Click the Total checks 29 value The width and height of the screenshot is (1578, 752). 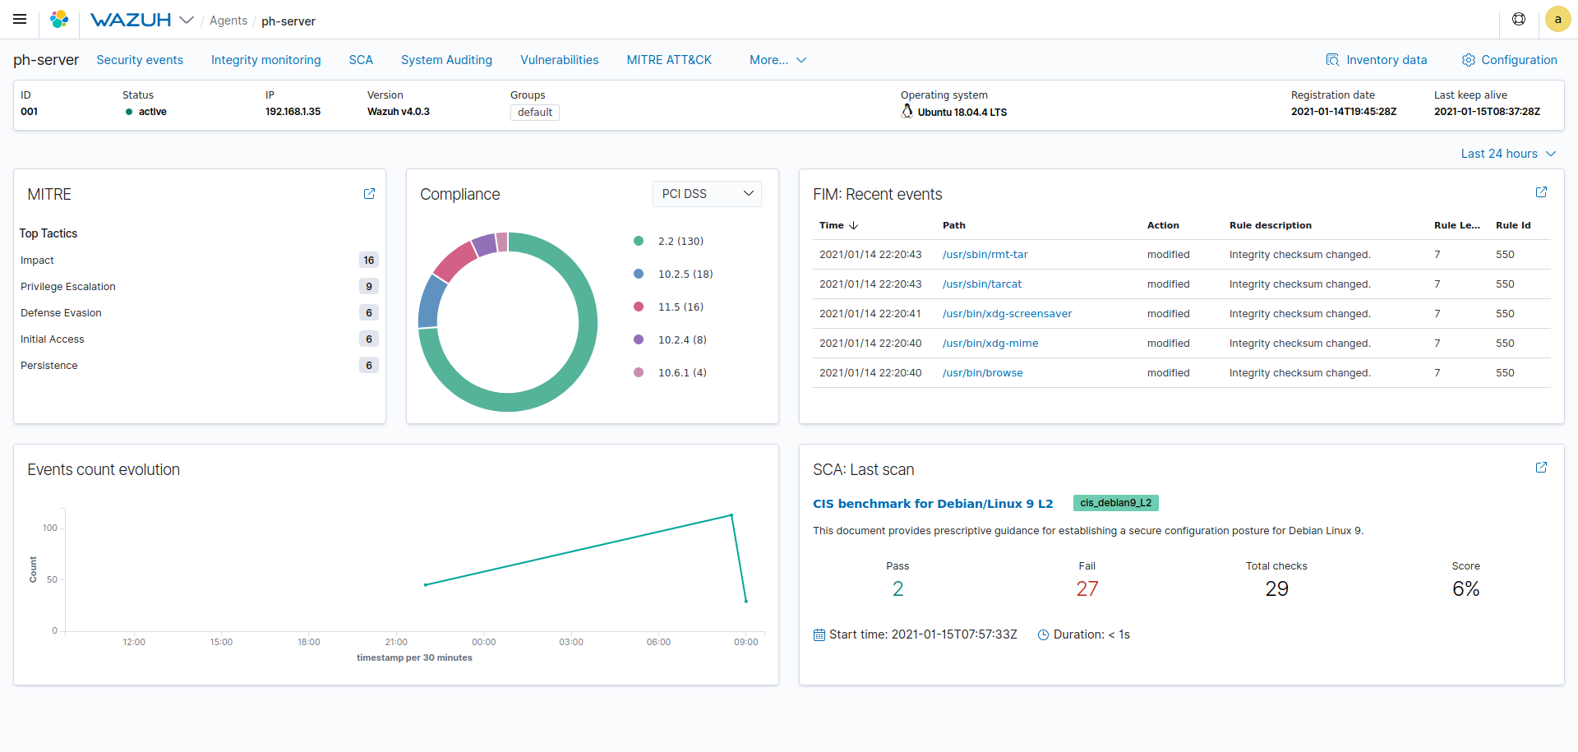tap(1276, 588)
